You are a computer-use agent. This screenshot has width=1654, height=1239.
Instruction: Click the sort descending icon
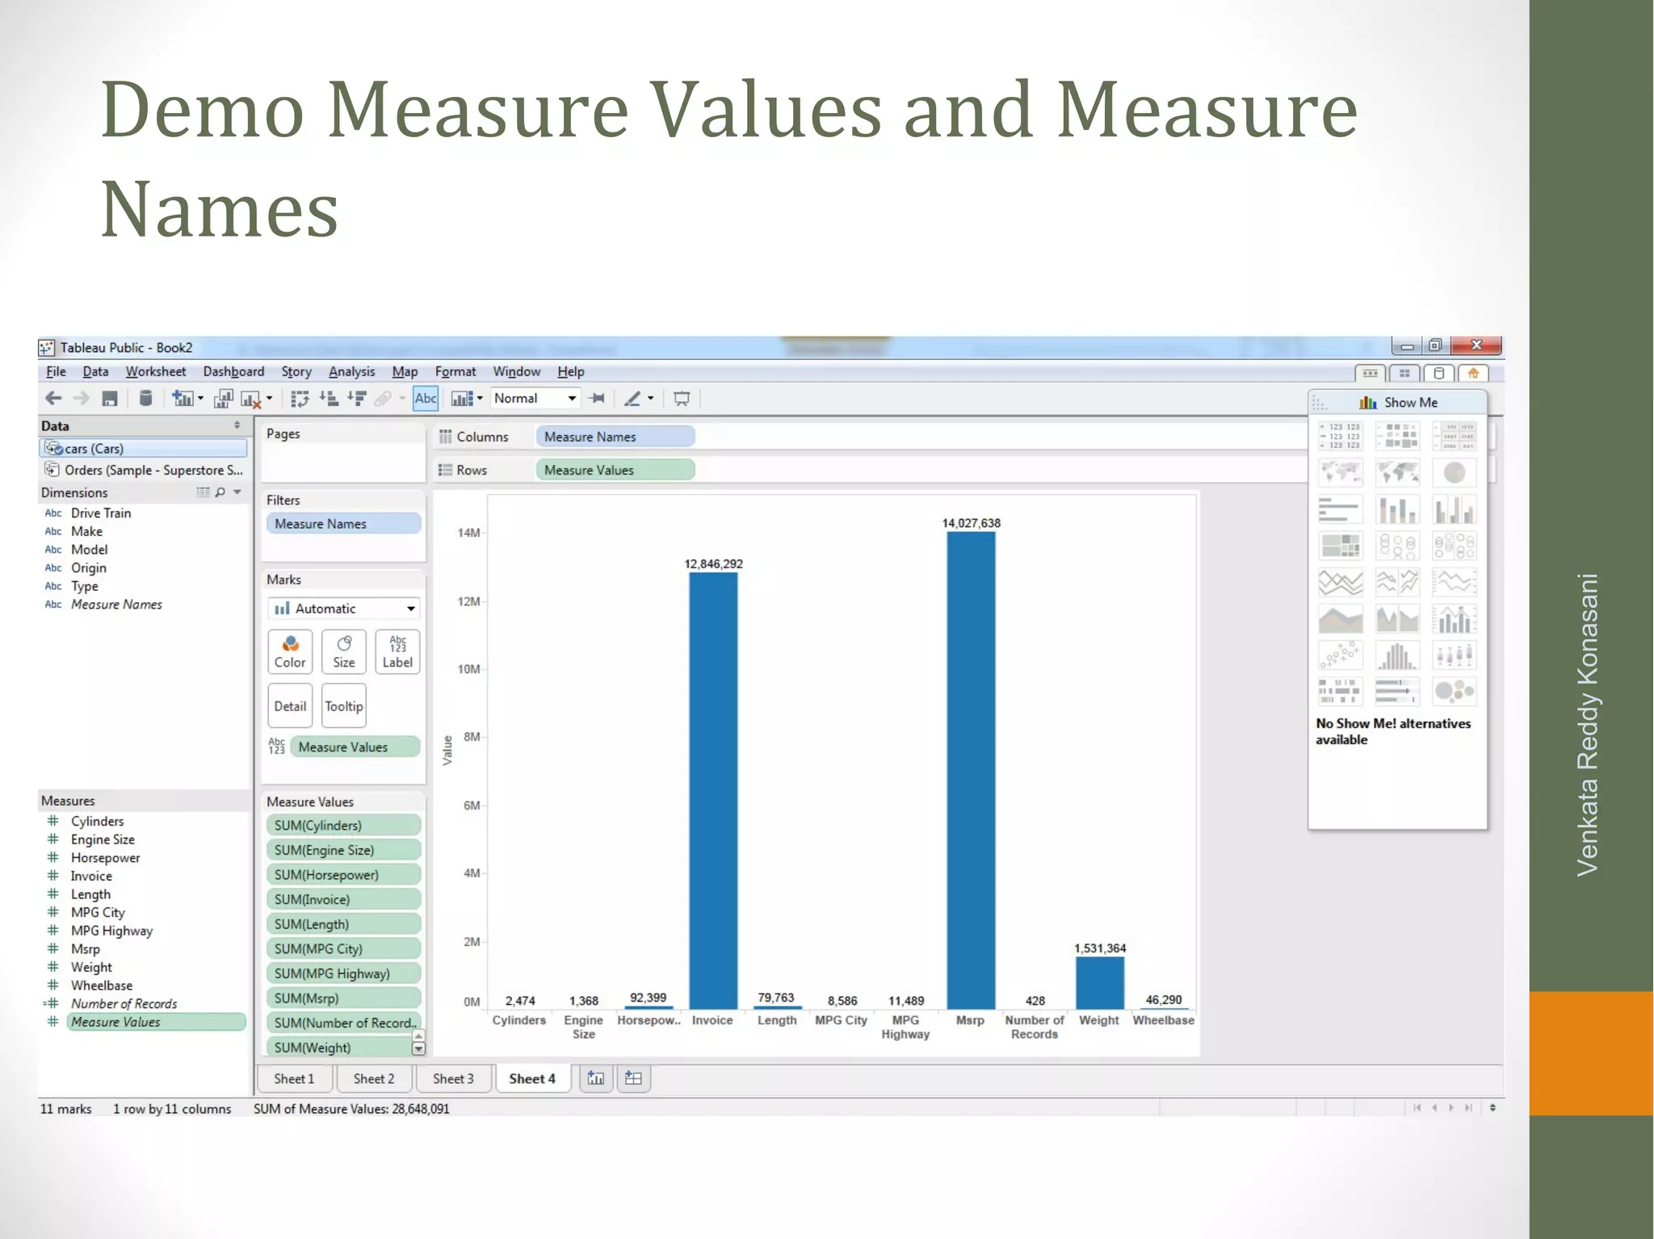click(x=356, y=398)
